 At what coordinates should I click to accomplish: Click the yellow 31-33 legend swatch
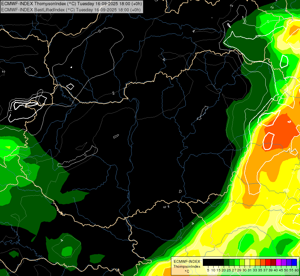(253, 262)
